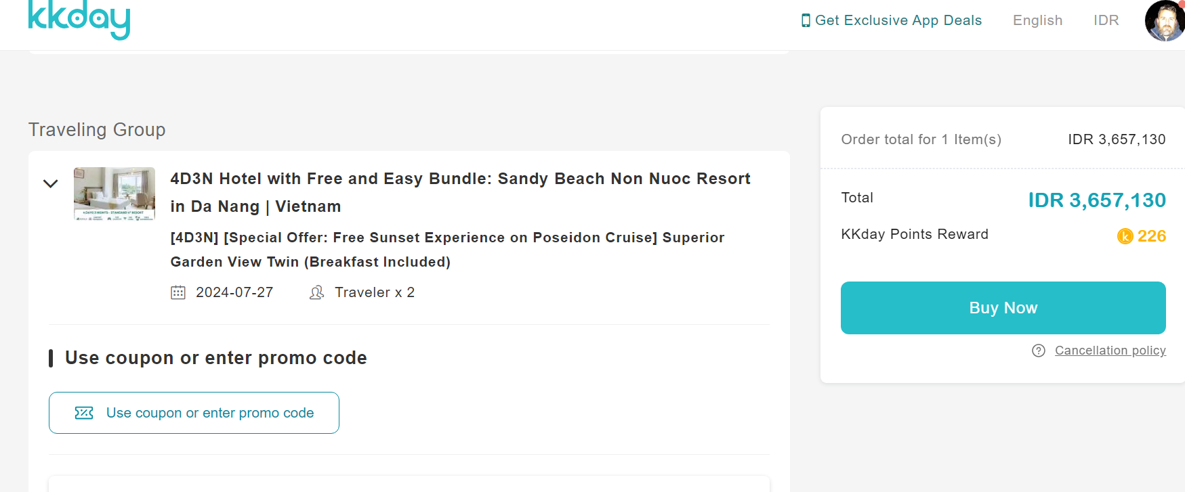
Task: Click the coupon ticket icon
Action: point(84,413)
